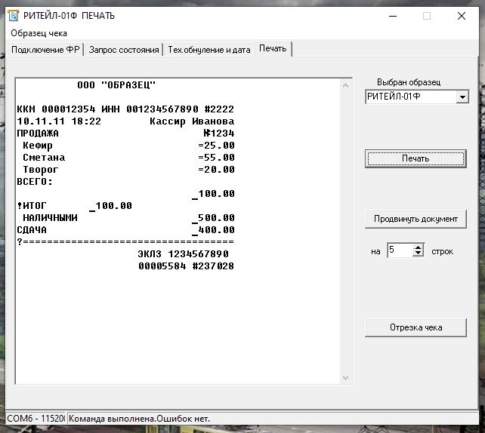The image size is (485, 433).
Task: Click the line count input field showing 5
Action: pos(400,250)
